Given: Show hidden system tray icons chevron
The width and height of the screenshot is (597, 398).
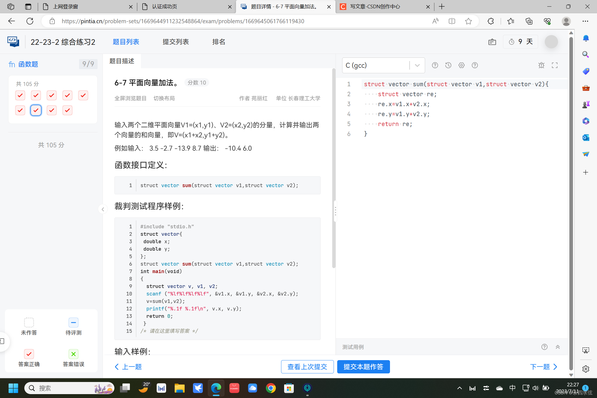Looking at the screenshot, I should tap(459, 388).
